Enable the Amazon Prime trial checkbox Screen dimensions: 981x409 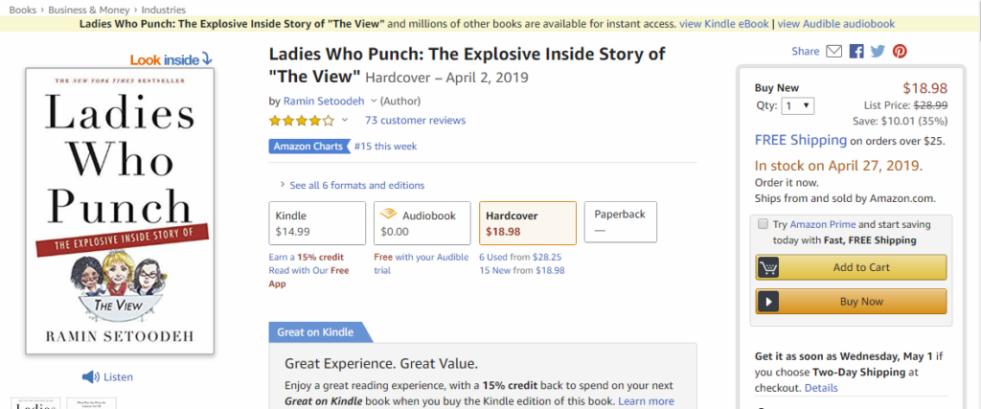762,224
